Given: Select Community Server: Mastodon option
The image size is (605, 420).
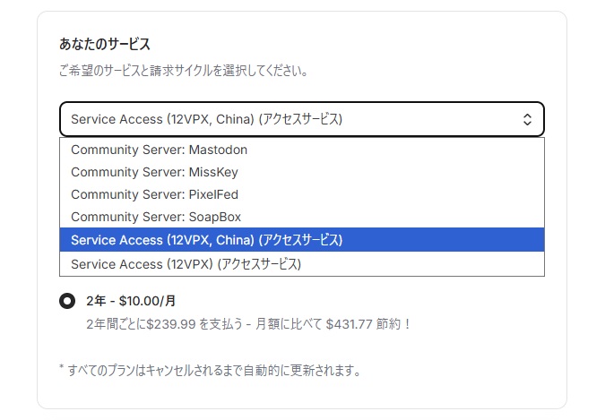Looking at the screenshot, I should 159,150.
